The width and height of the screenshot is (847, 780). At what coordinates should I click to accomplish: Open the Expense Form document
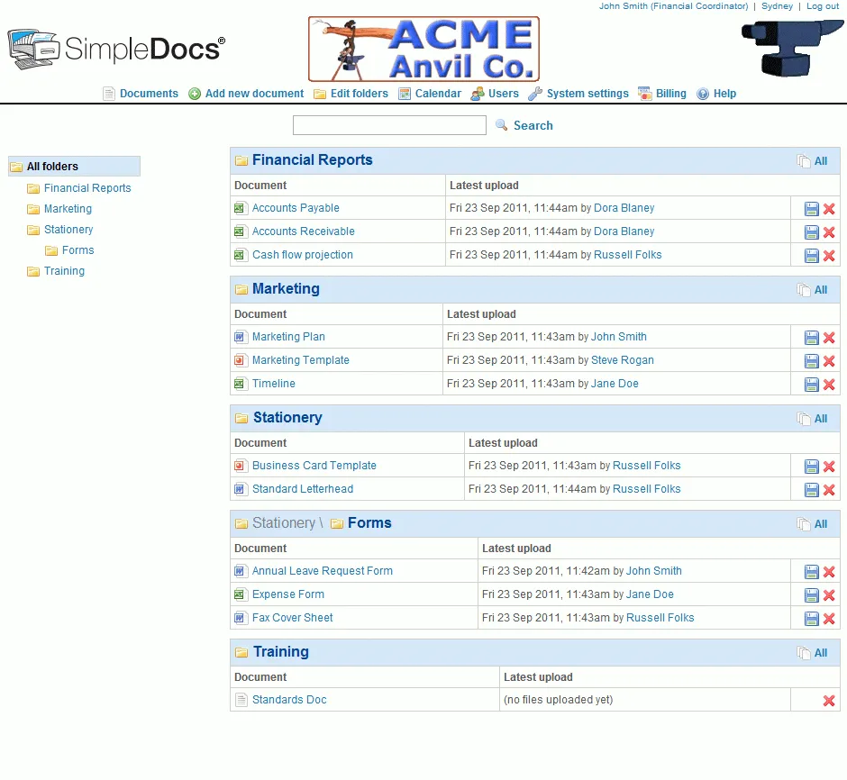coord(287,594)
